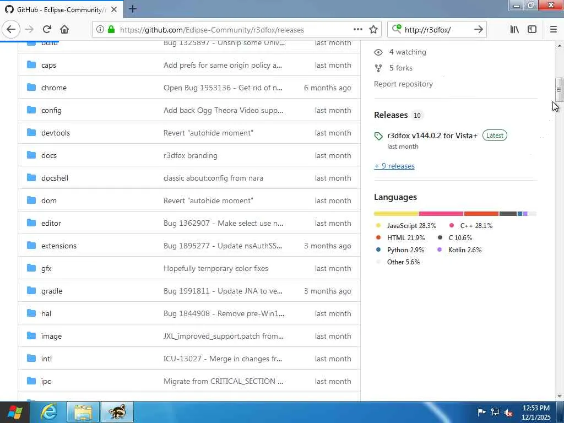Click the release tag icon
Image resolution: width=564 pixels, height=423 pixels.
point(378,136)
